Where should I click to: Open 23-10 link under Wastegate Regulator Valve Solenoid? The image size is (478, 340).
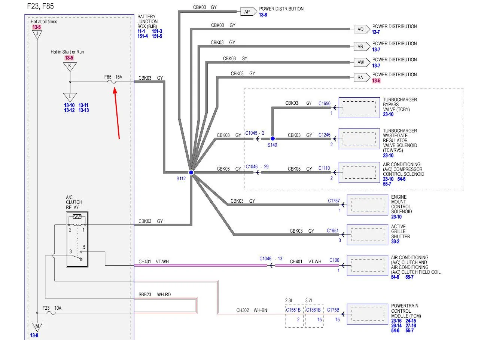pos(388,155)
